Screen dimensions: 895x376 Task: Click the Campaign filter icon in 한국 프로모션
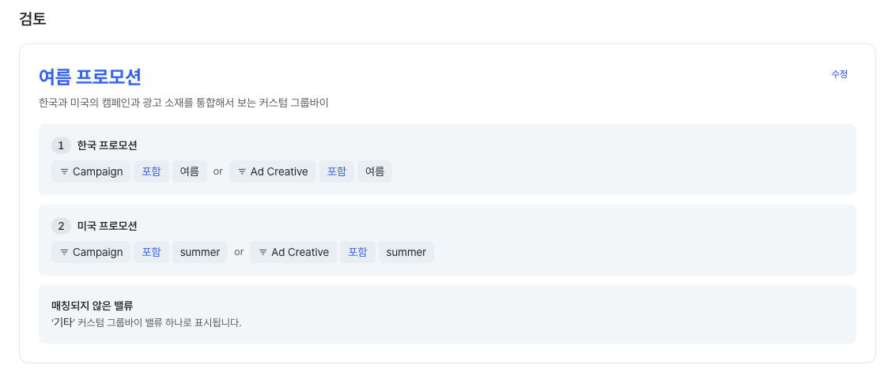click(x=64, y=171)
